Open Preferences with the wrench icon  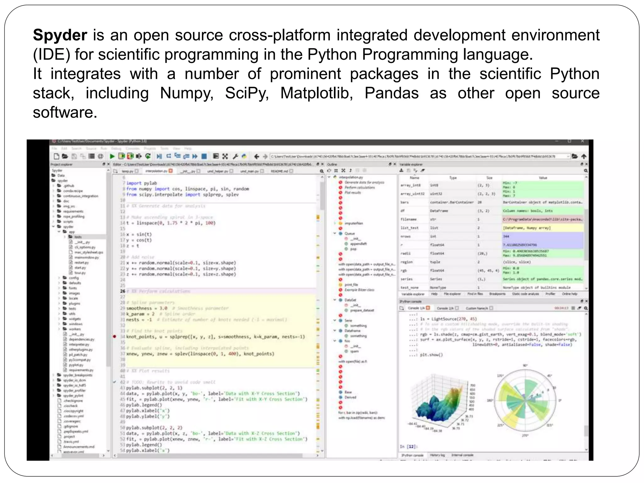(x=235, y=156)
